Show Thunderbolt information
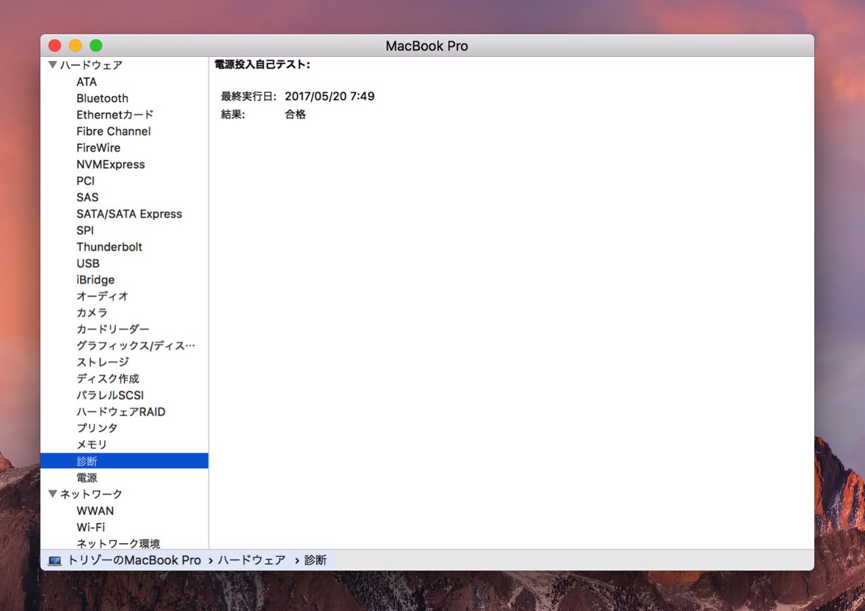 coord(109,247)
